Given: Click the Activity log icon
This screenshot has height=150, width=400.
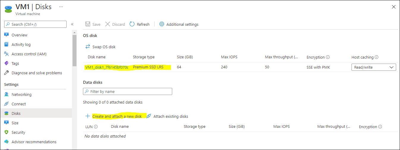Looking at the screenshot, I should click(x=6, y=44).
